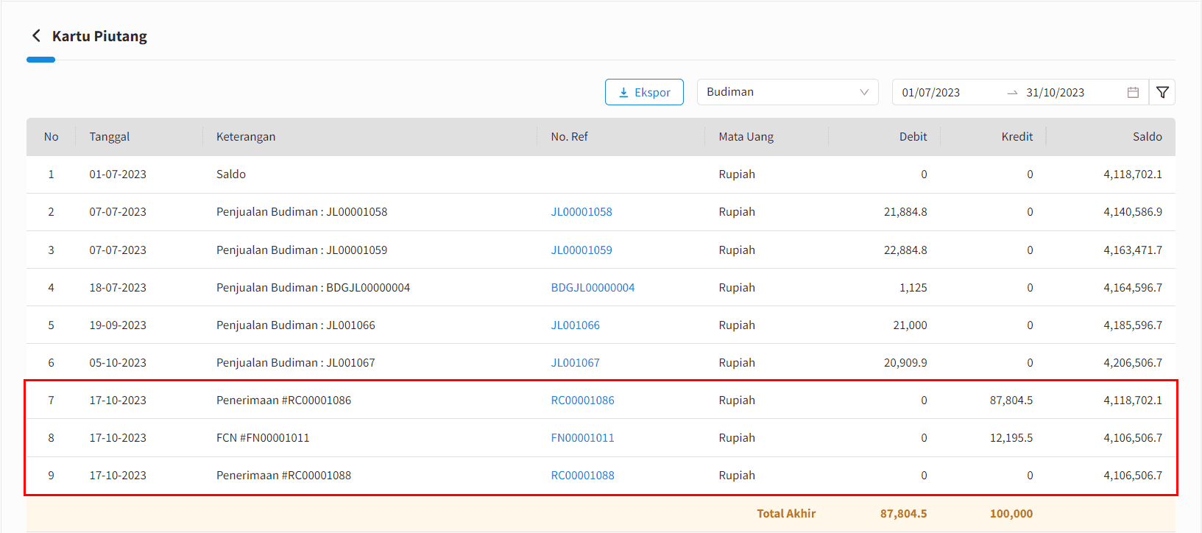Viewport: 1202px width, 533px height.
Task: Click the end date 31/10/2023 field
Action: click(x=1055, y=93)
